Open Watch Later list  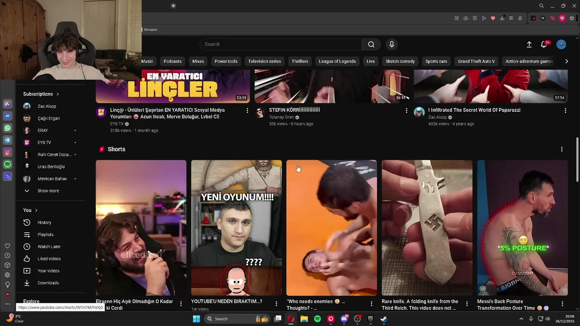[x=49, y=247]
